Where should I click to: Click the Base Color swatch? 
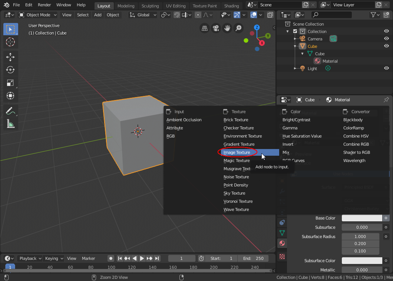[361, 218]
